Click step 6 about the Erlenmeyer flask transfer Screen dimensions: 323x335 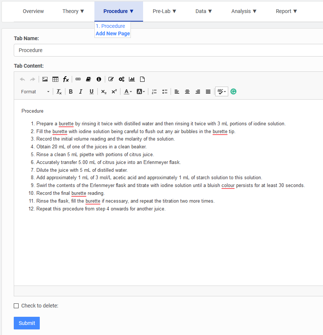[x=109, y=162]
